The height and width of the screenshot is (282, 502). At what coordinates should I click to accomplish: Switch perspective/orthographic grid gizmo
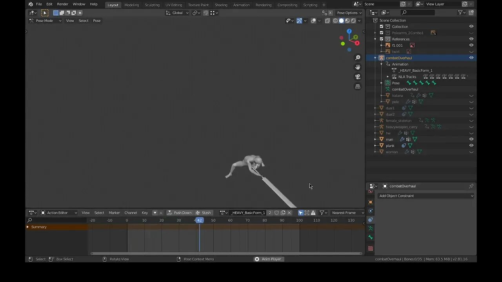pos(358,86)
